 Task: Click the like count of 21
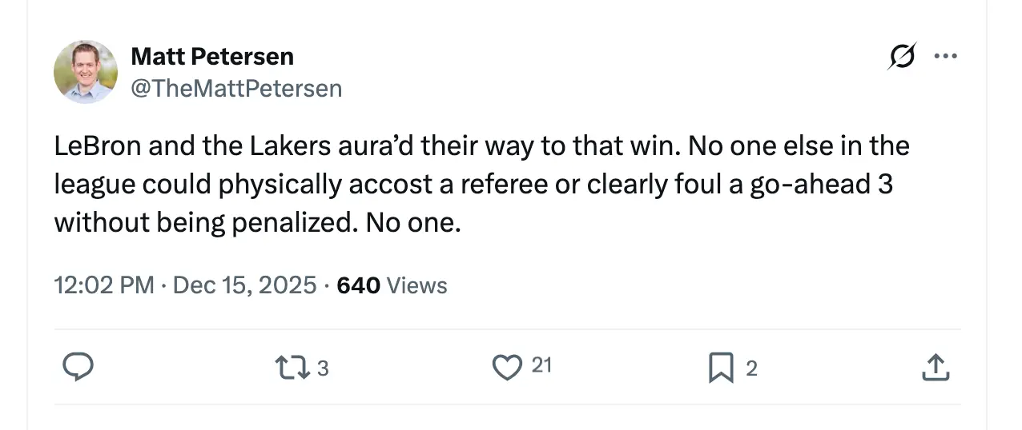[541, 366]
